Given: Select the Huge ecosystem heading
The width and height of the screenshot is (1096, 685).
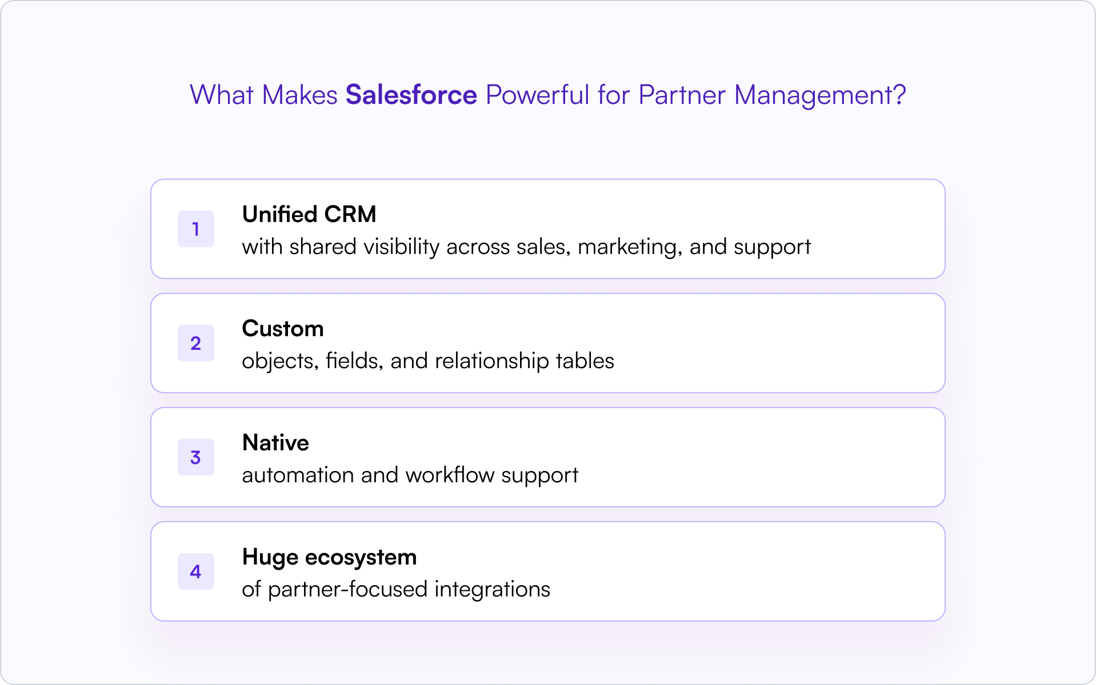Looking at the screenshot, I should tap(329, 557).
